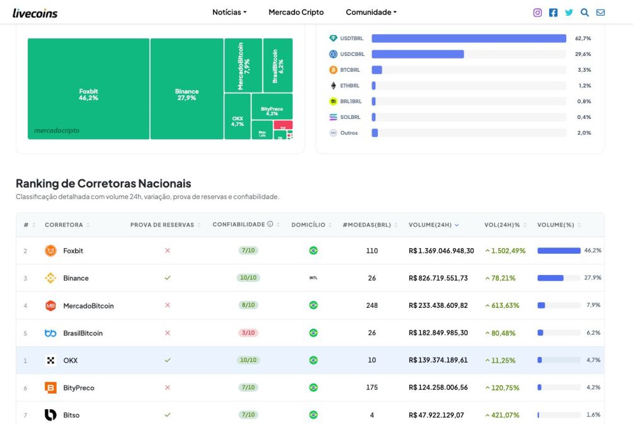Viewport: 633px width, 425px height.
Task: Sort table by # rank column
Action: click(29, 225)
